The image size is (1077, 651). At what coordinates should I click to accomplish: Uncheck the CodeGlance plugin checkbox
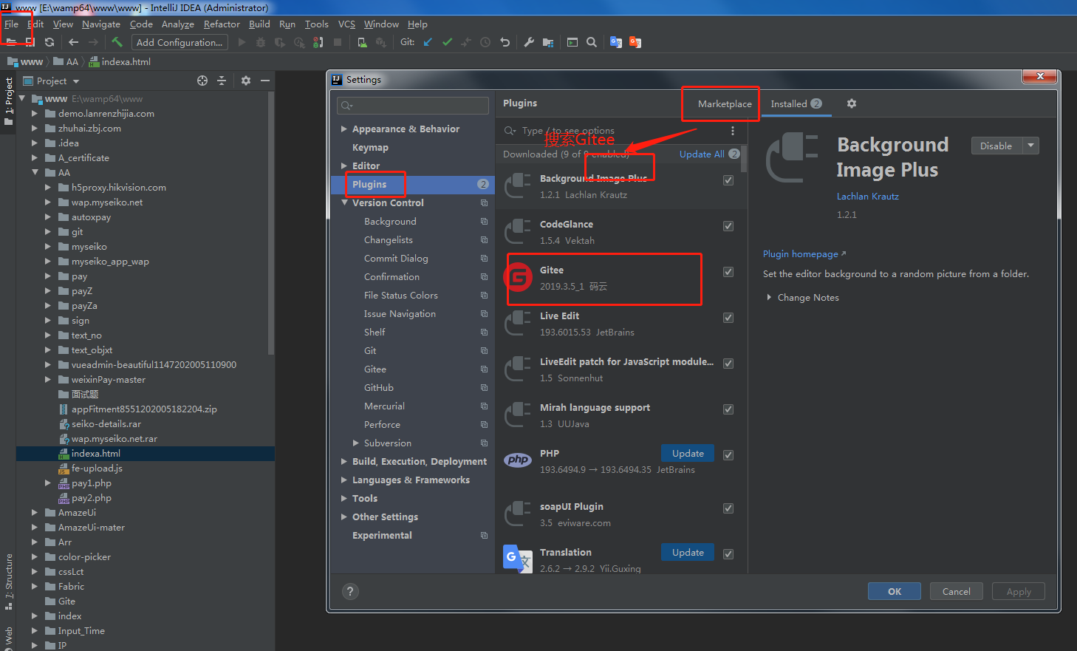(728, 225)
